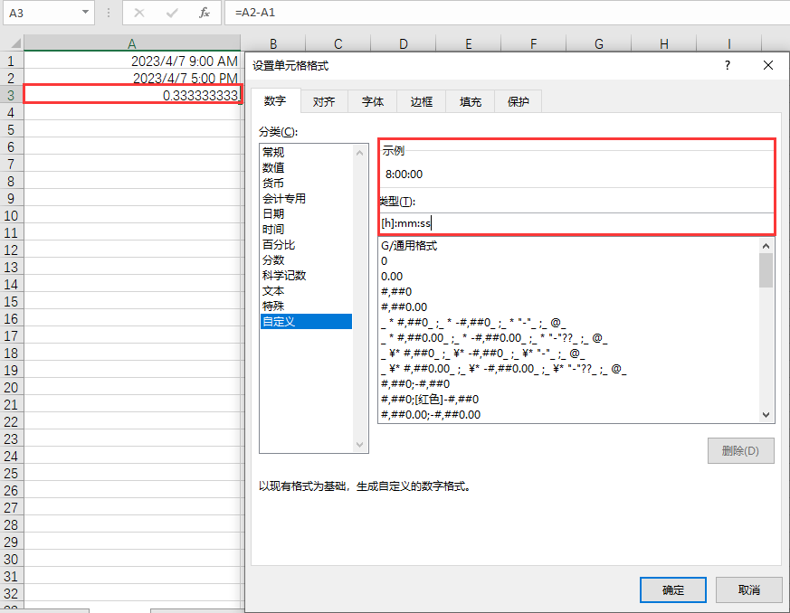This screenshot has width=790, height=613.
Task: Pick the G/通用格式 format entry
Action: click(409, 246)
